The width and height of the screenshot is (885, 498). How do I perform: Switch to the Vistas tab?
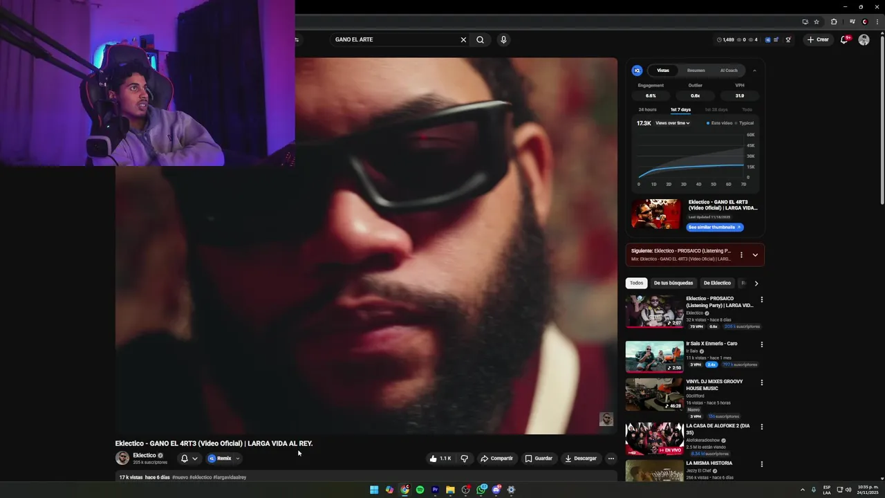tap(663, 71)
